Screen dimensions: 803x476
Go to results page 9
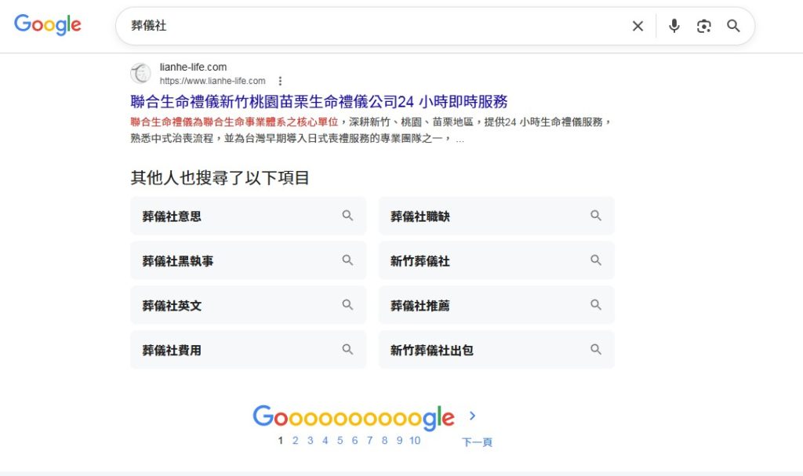click(399, 441)
